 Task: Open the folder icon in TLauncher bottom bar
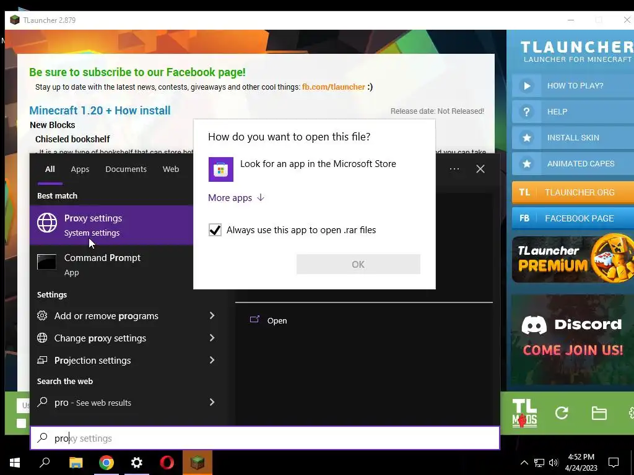[599, 413]
